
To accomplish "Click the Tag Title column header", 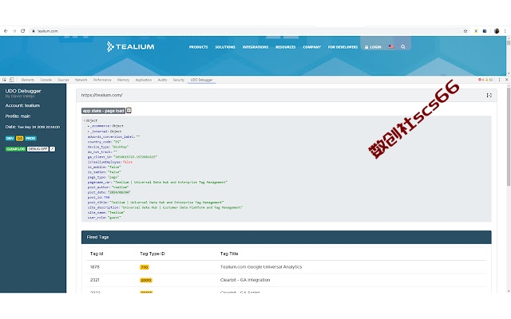I will (x=229, y=254).
